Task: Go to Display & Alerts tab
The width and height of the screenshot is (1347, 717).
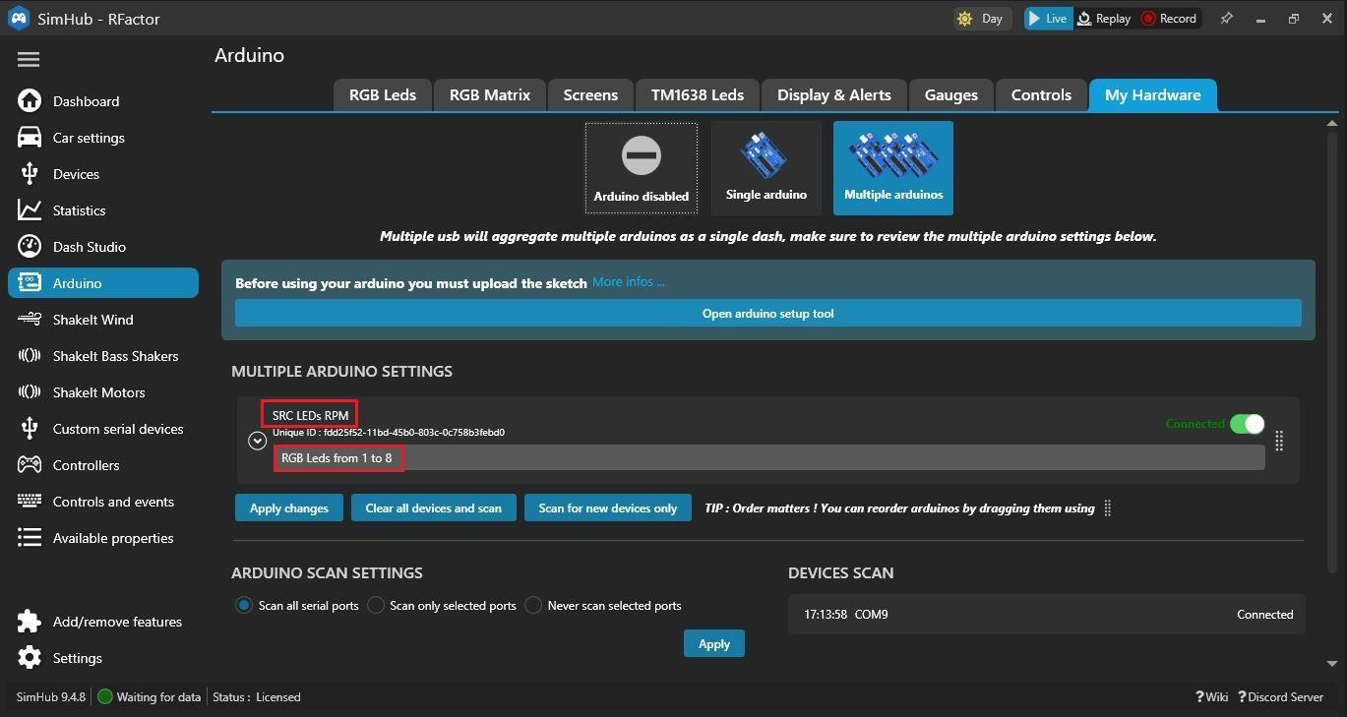Action: coord(834,95)
